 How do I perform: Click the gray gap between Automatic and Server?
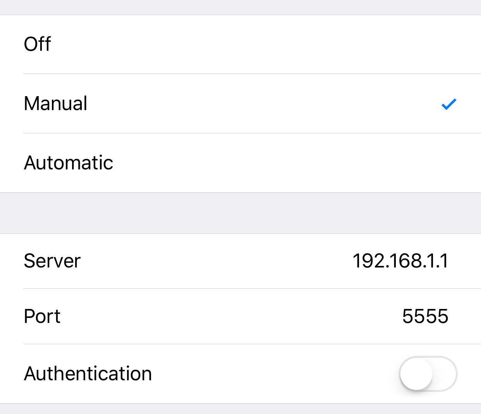[x=240, y=213]
